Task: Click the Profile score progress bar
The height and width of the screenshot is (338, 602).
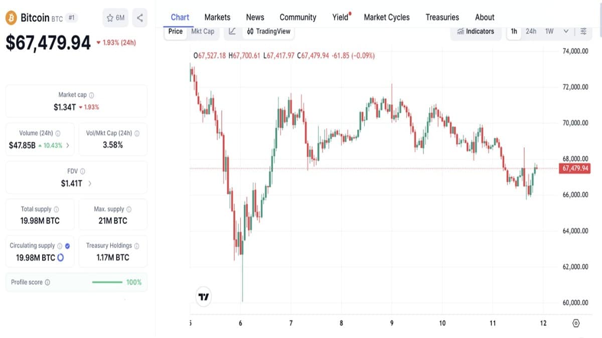Action: tap(108, 282)
